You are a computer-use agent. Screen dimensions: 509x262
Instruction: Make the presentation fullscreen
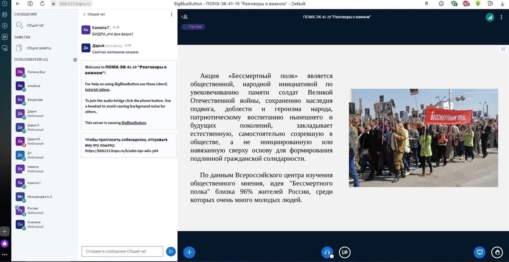coord(503,49)
